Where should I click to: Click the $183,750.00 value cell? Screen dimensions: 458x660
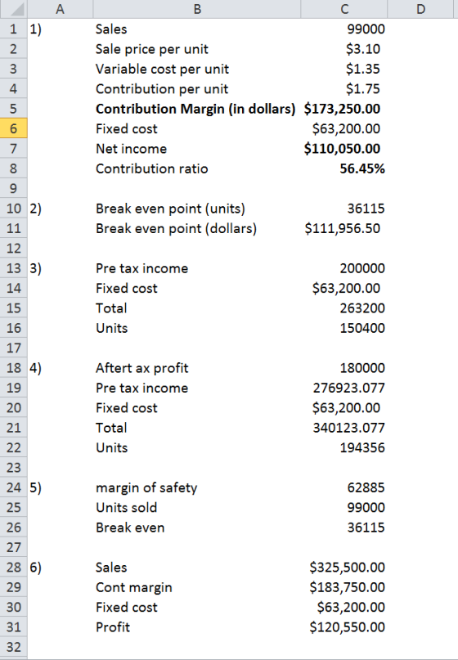pyautogui.click(x=344, y=586)
